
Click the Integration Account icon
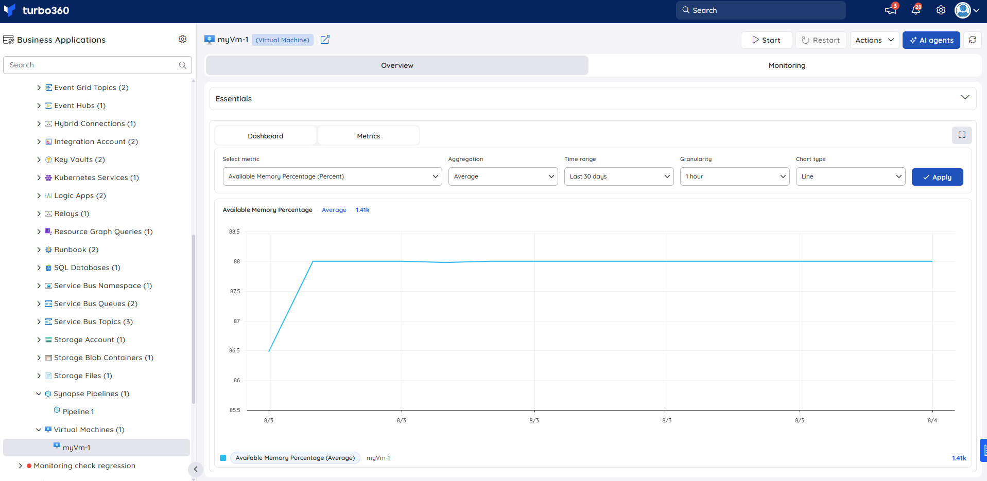point(48,142)
